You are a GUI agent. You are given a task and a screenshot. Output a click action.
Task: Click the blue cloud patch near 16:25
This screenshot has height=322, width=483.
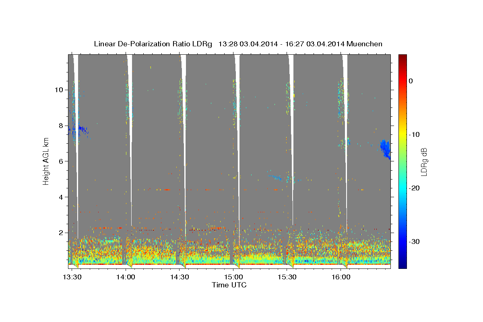pyautogui.click(x=385, y=149)
